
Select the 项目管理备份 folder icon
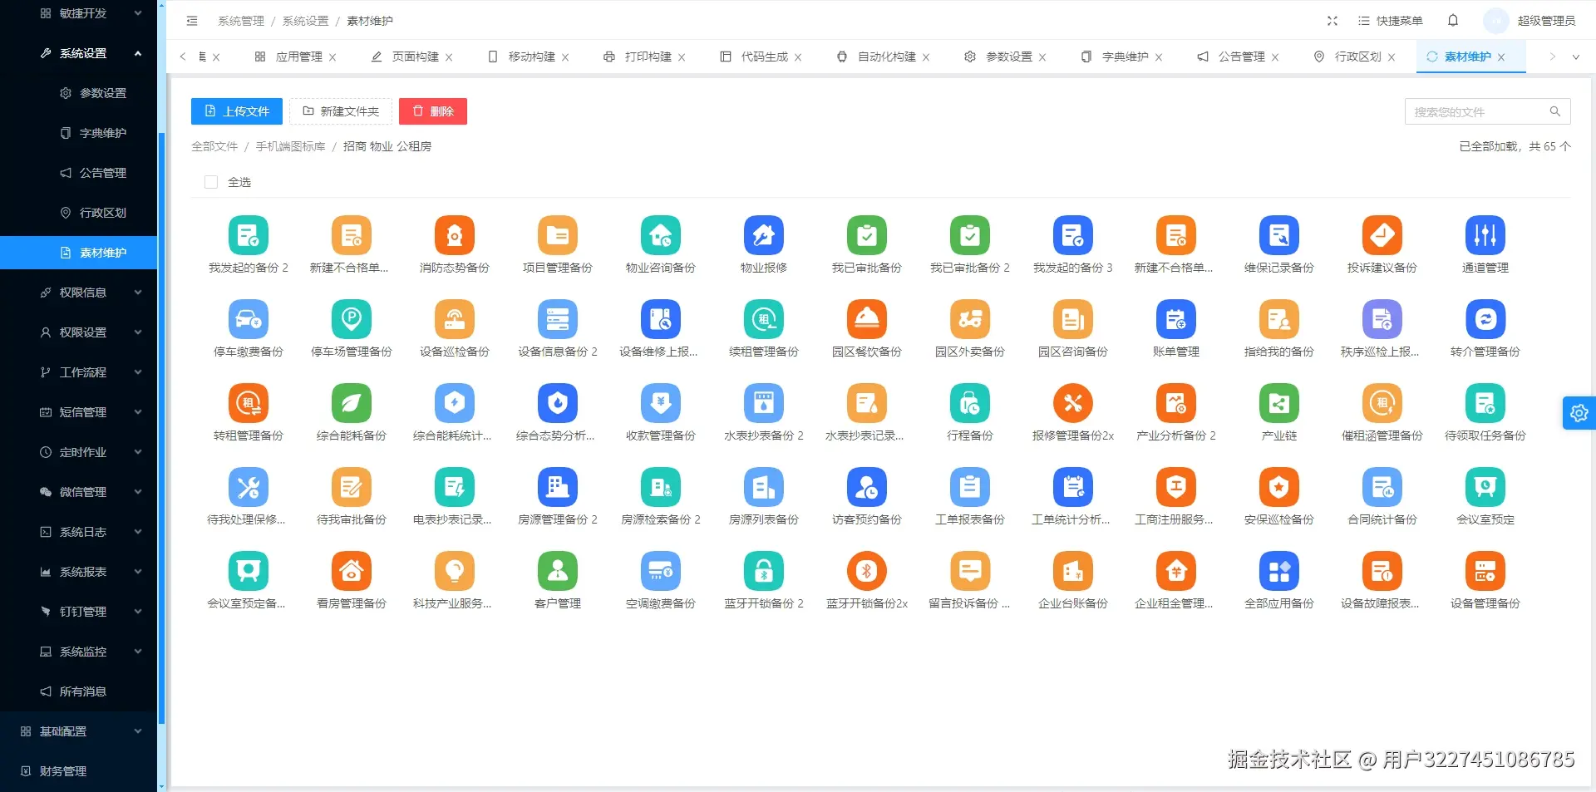click(558, 235)
